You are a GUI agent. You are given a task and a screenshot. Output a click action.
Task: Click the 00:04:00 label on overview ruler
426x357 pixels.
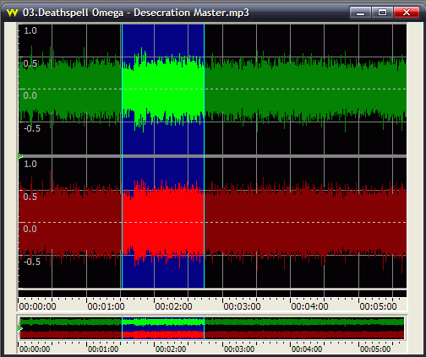pos(307,349)
